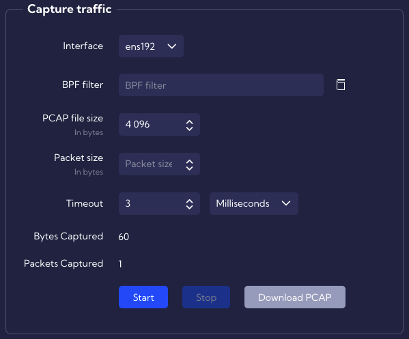Focus the BPF filter text field
This screenshot has width=409, height=339.
[221, 85]
